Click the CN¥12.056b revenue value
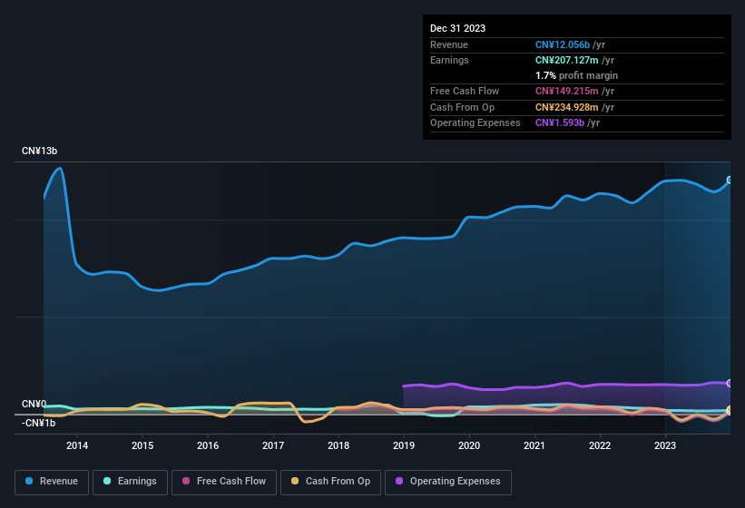Image resolution: width=745 pixels, height=508 pixels. [563, 44]
